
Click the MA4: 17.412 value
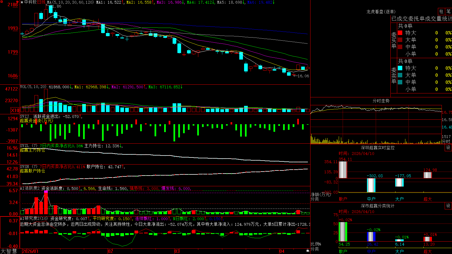point(201,2)
